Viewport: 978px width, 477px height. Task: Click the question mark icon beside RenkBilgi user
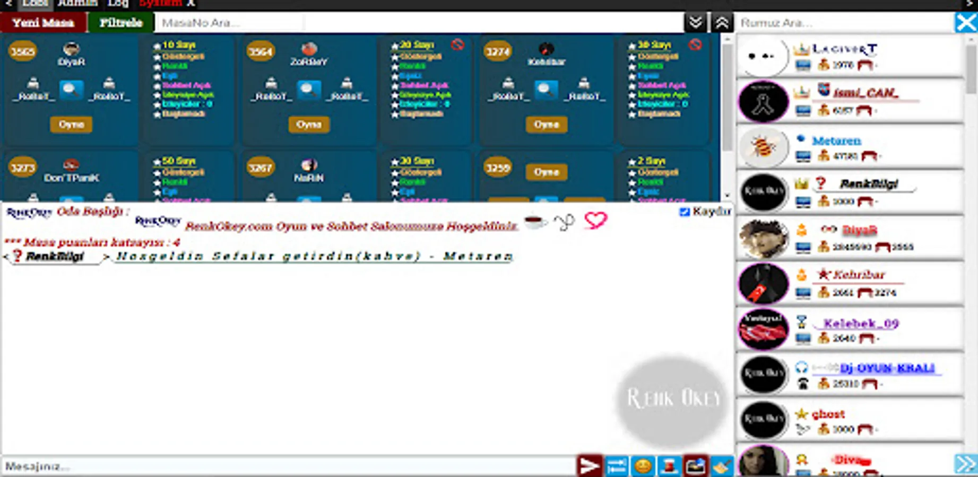pyautogui.click(x=820, y=183)
